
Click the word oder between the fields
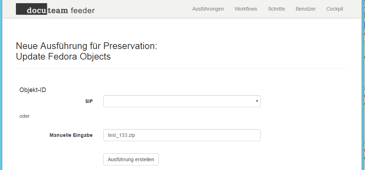(x=24, y=116)
